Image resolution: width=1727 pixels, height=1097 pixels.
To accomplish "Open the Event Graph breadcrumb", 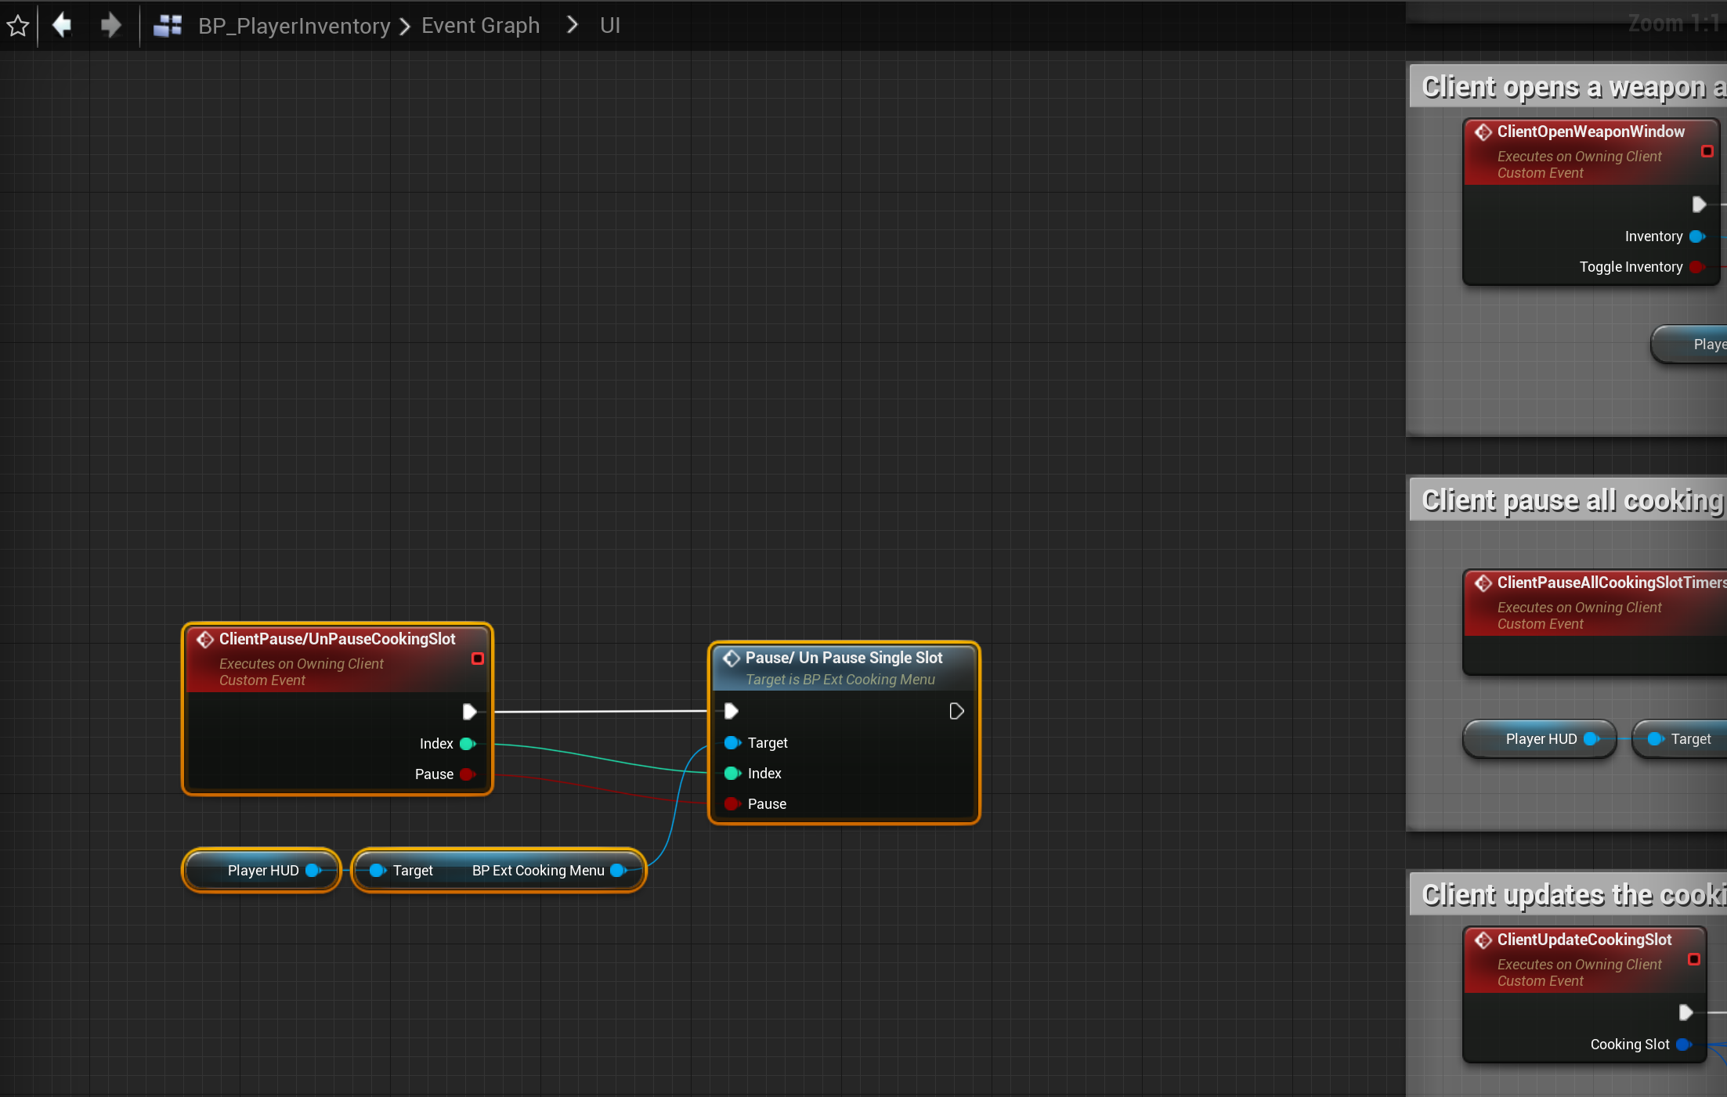I will tap(480, 26).
